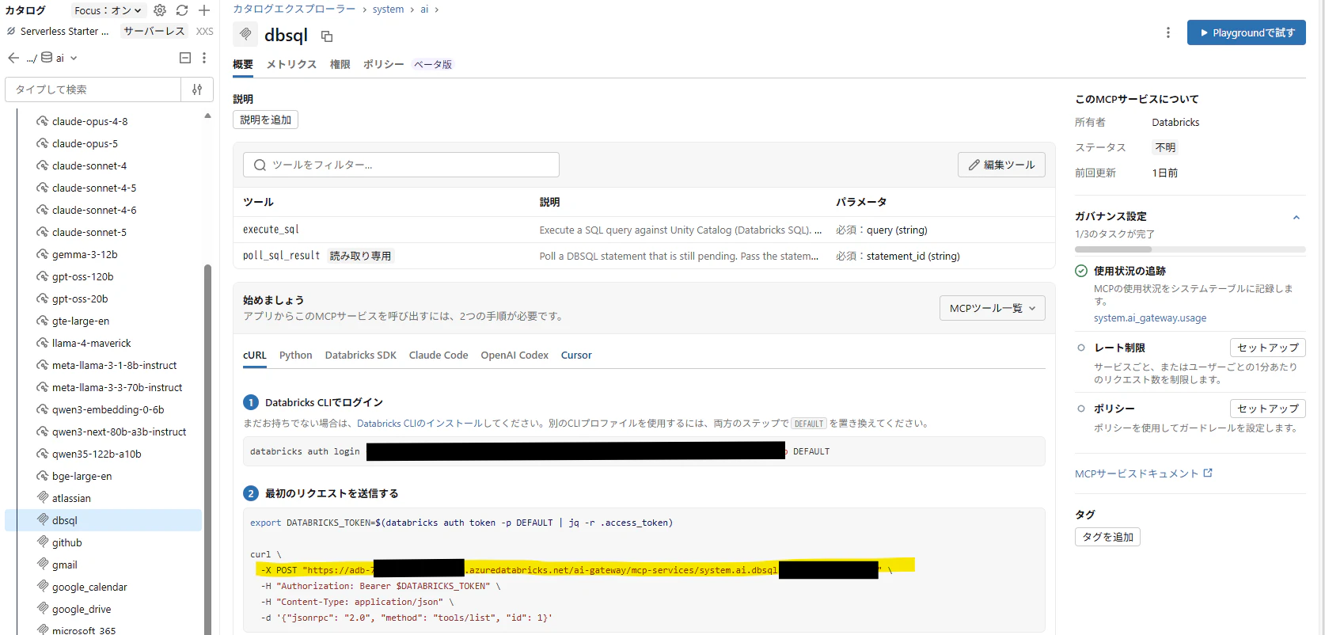Select the poll_sql_result tool row

pyautogui.click(x=644, y=256)
